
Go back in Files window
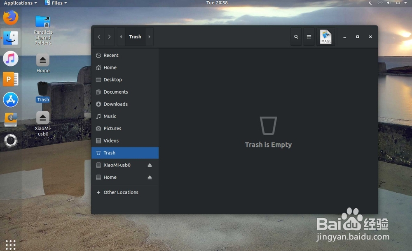(x=99, y=37)
